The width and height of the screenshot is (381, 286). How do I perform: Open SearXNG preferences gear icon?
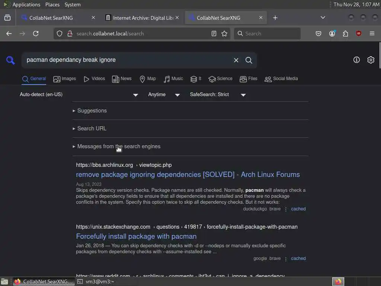371,60
